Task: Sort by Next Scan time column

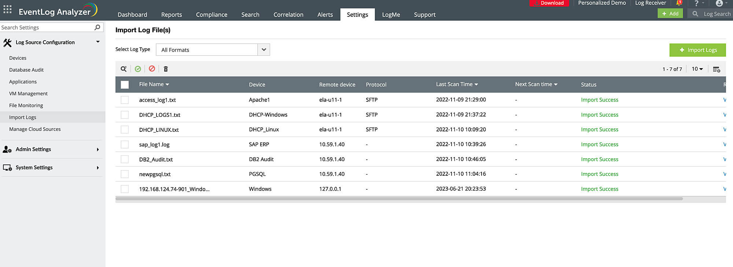Action: [x=536, y=84]
